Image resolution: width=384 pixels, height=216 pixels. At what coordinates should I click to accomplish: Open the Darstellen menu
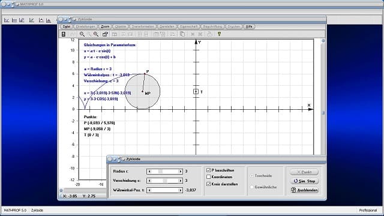click(167, 26)
